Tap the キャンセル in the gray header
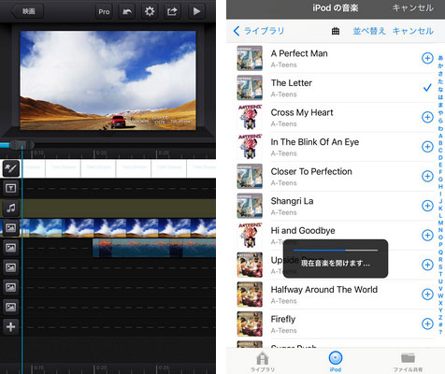This screenshot has width=445, height=374. (413, 7)
